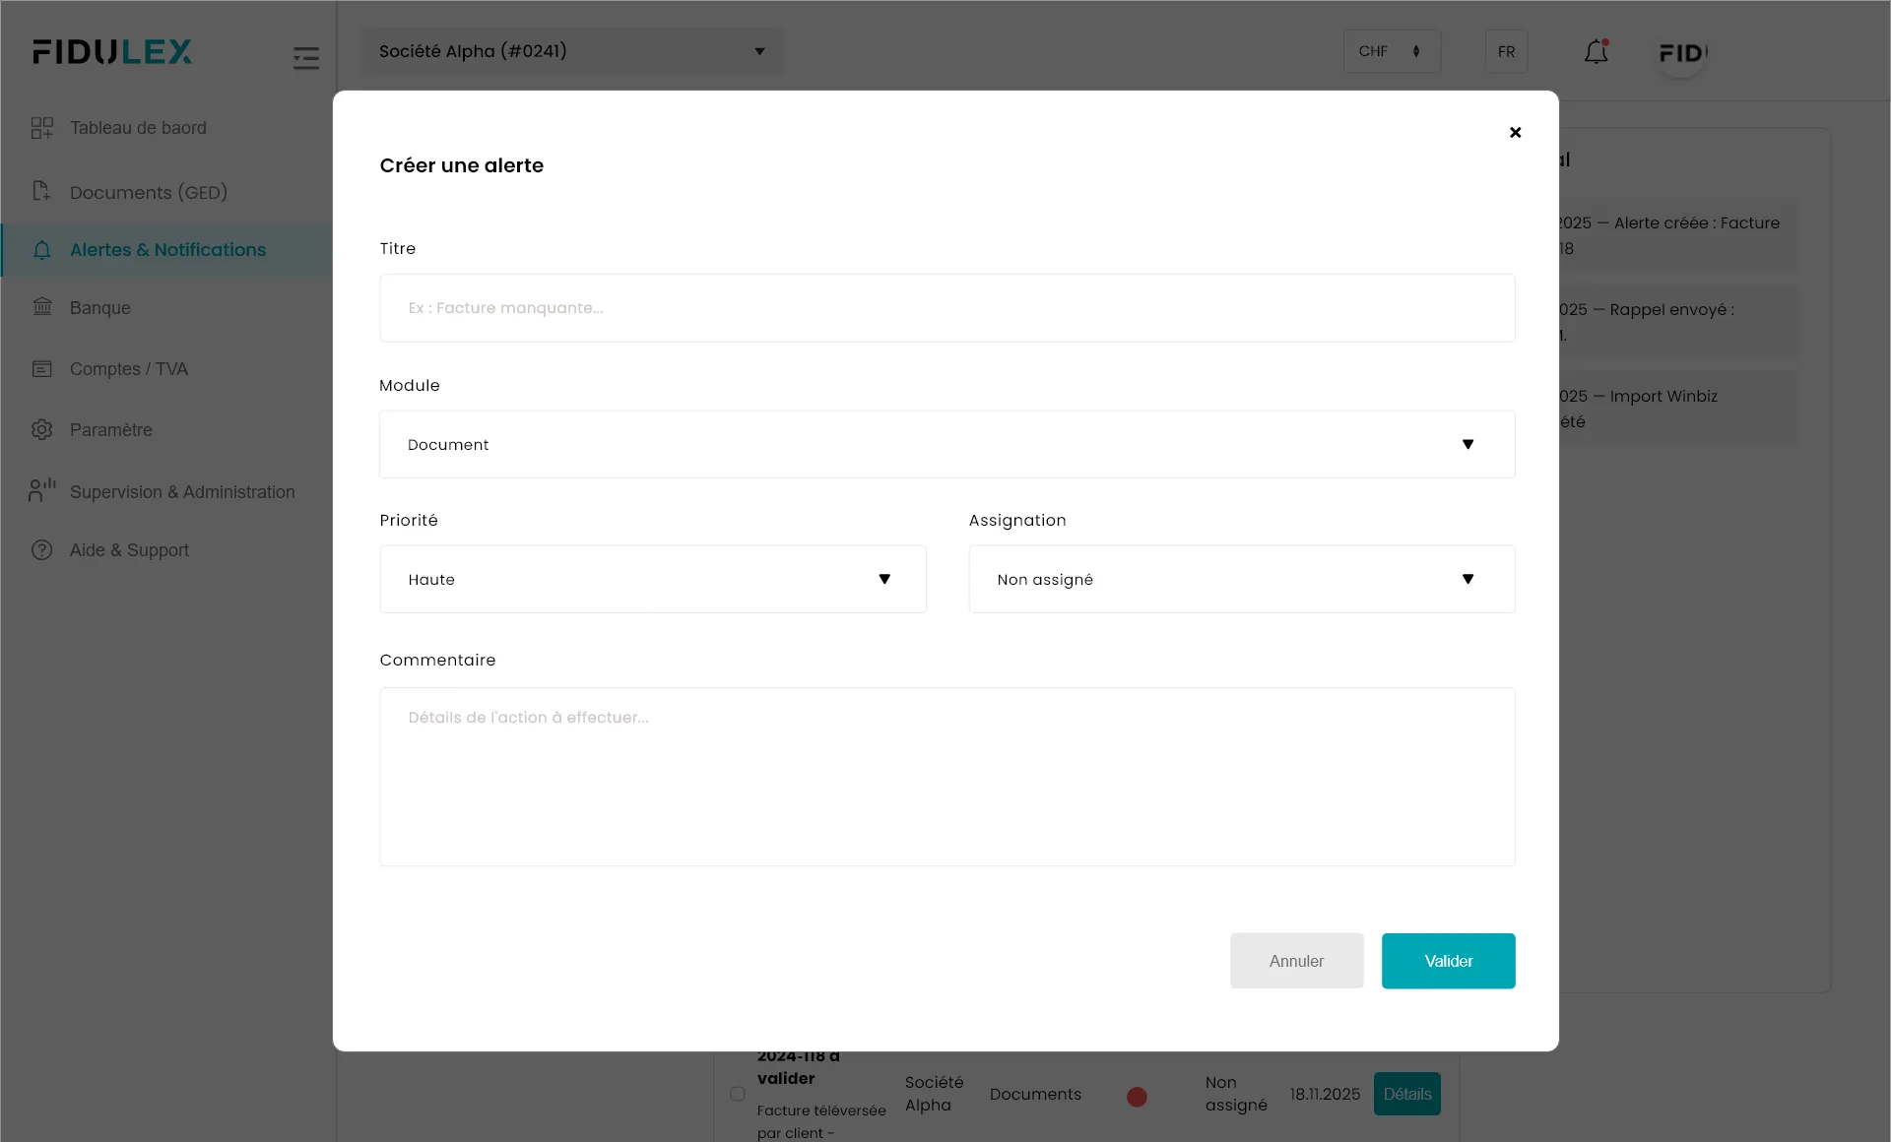Click the notification bell icon
Screen dimensions: 1891x1142
pyautogui.click(x=1596, y=52)
